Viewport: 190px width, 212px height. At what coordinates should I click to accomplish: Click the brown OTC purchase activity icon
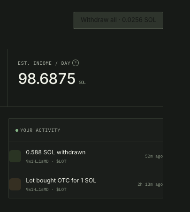[x=15, y=184]
